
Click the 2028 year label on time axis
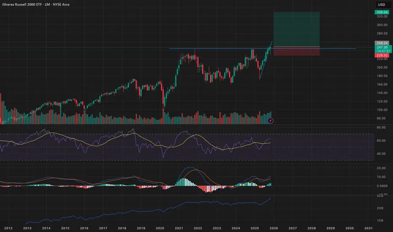[312, 228]
